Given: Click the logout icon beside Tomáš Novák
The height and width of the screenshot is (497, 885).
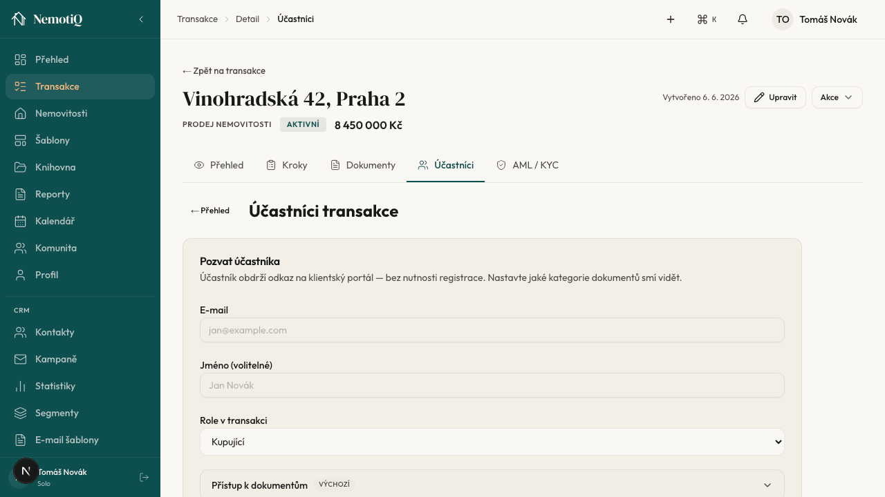Looking at the screenshot, I should pyautogui.click(x=144, y=477).
